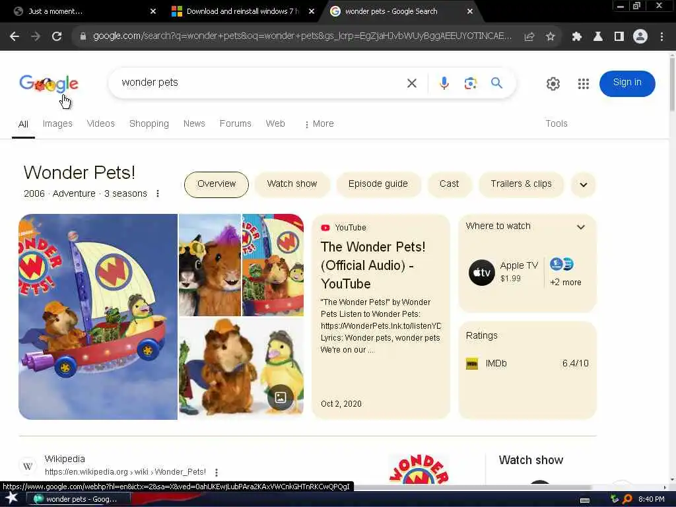Open The Wonder Pets Official Audio YouTube link
This screenshot has height=507, width=676.
click(373, 265)
